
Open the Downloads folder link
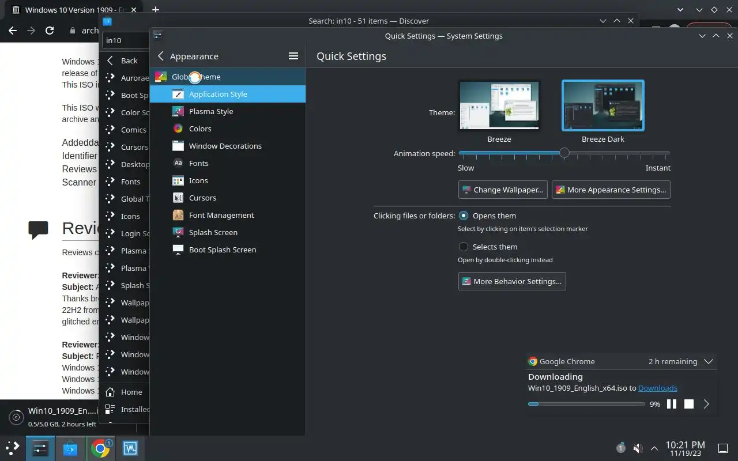[658, 388]
